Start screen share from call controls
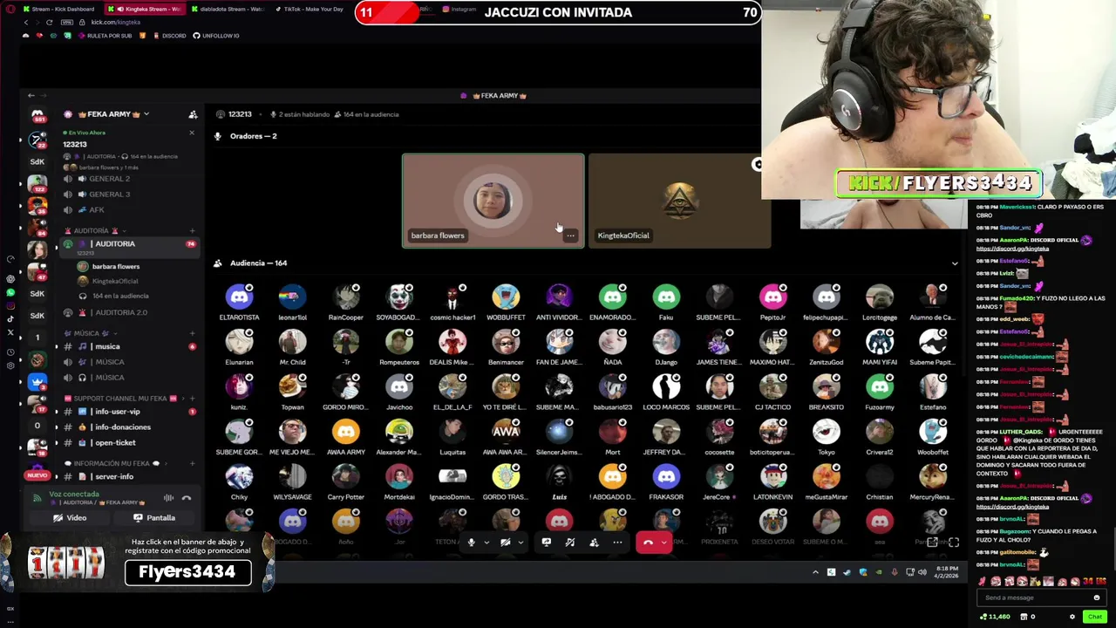The height and width of the screenshot is (628, 1116). [x=546, y=543]
